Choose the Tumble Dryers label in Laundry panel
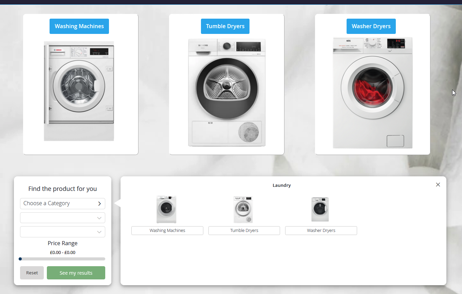462x294 pixels. point(244,231)
